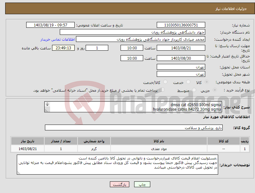Select the خدمت radio button

[188, 82]
